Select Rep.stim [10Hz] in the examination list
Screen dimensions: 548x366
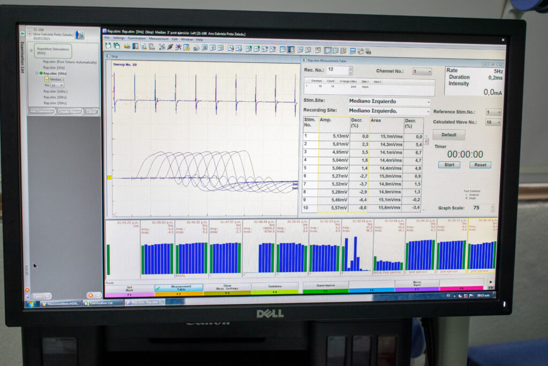(x=55, y=91)
